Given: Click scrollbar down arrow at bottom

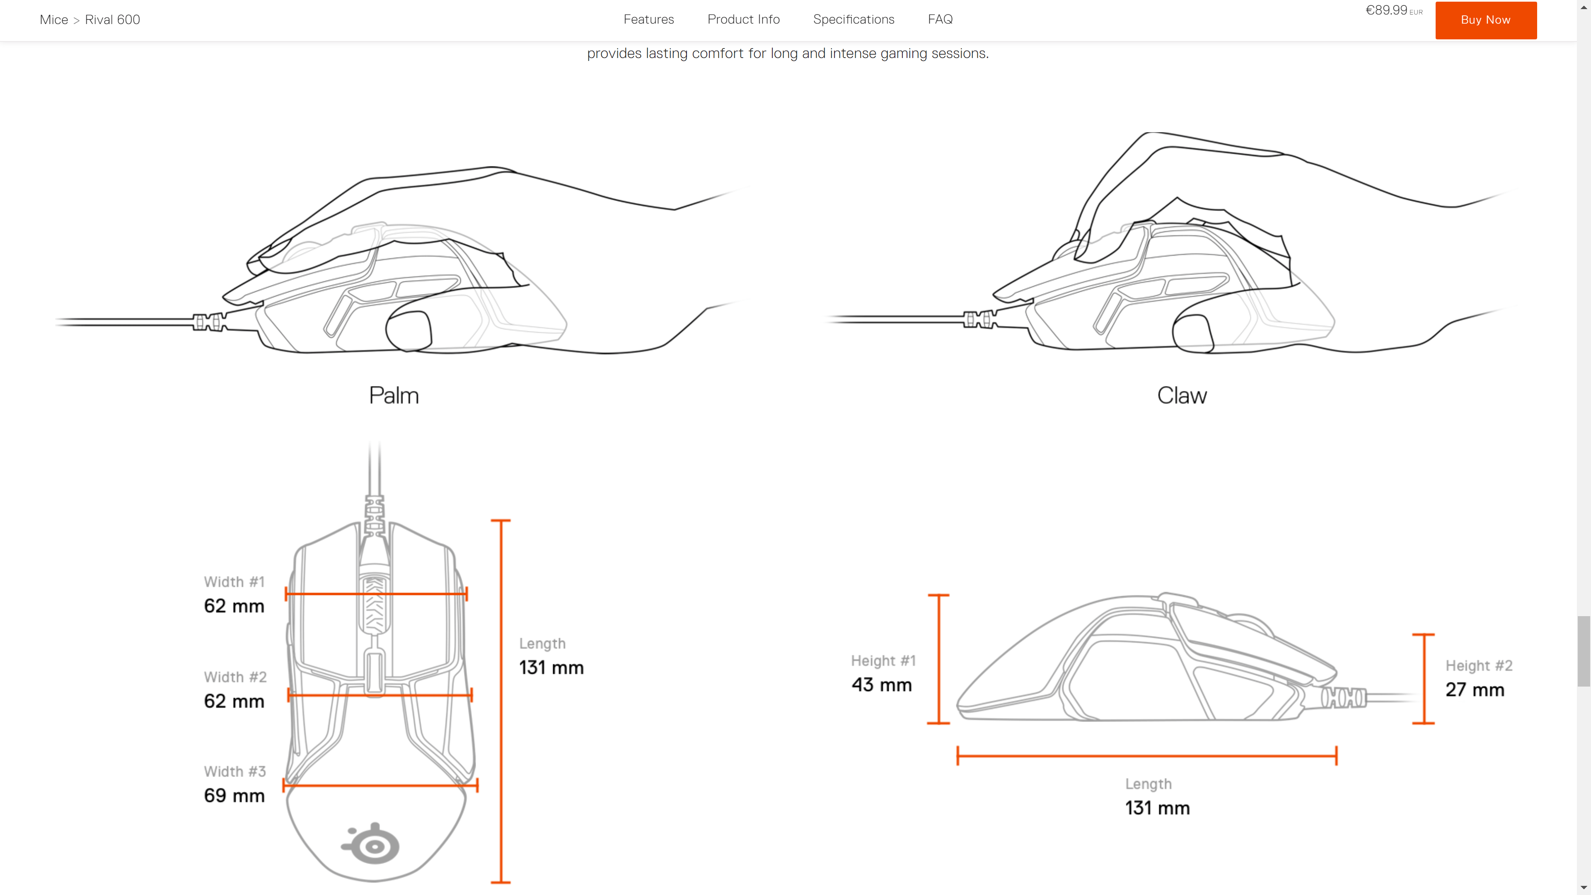Looking at the screenshot, I should pos(1584,888).
